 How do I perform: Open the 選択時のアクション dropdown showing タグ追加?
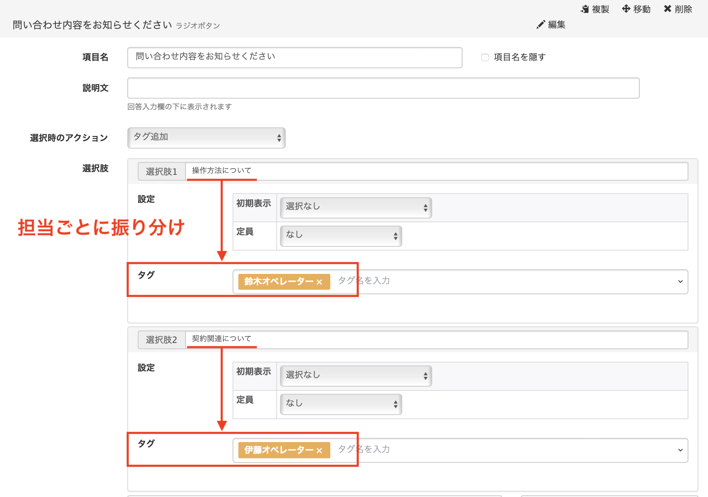click(x=206, y=138)
